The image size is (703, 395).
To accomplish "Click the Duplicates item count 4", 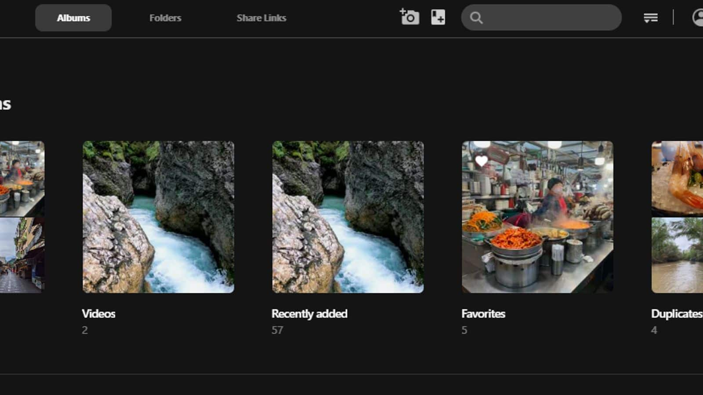I will pos(654,330).
